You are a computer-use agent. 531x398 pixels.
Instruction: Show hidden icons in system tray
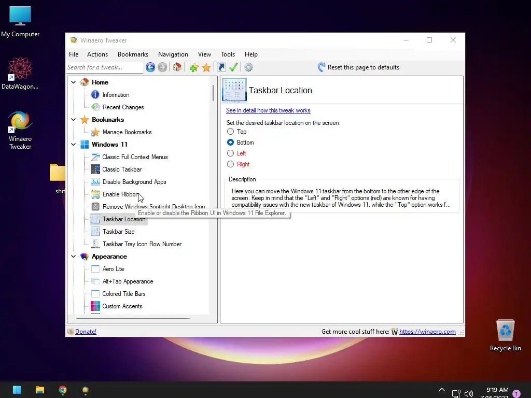click(x=442, y=390)
